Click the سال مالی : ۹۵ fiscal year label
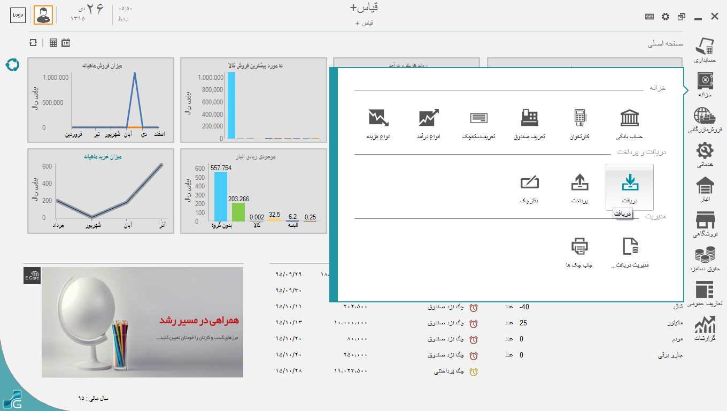This screenshot has width=727, height=411. click(x=93, y=398)
